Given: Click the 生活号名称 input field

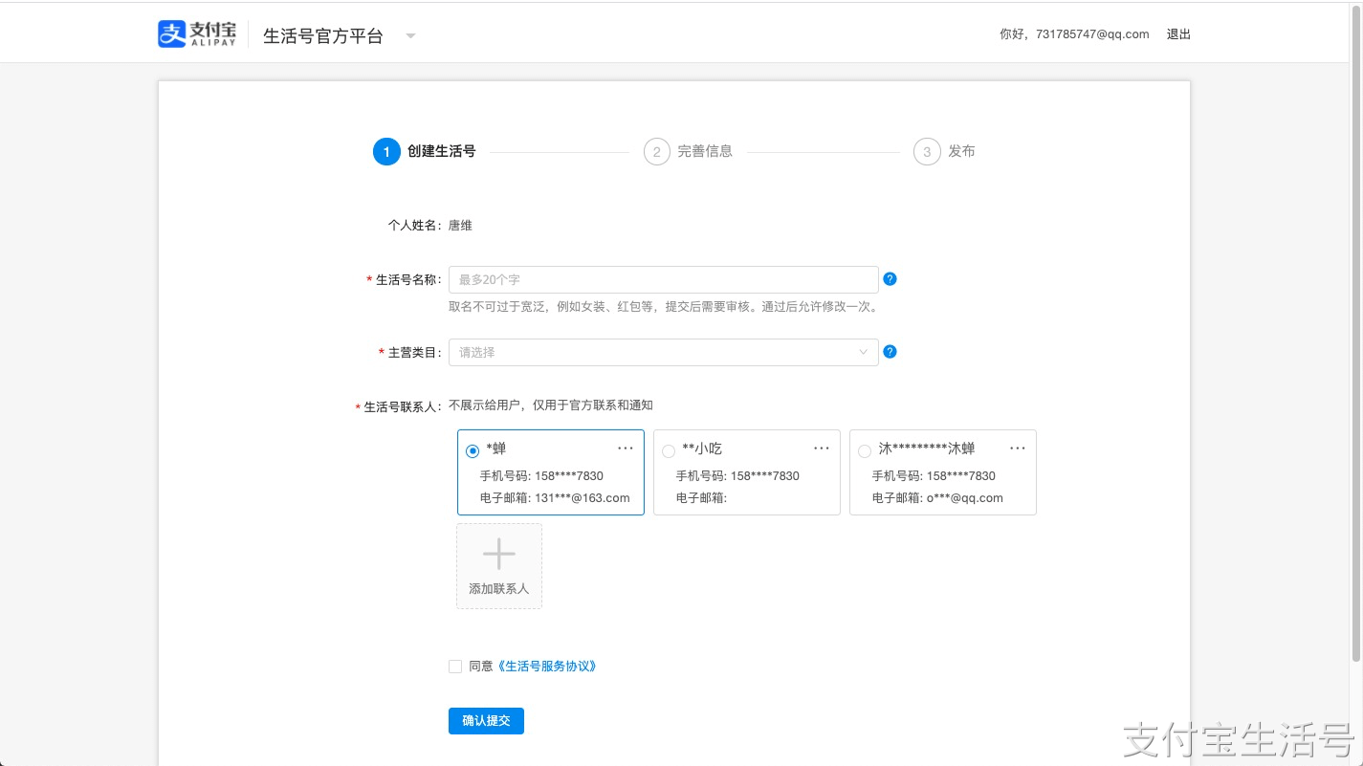Looking at the screenshot, I should click(664, 279).
